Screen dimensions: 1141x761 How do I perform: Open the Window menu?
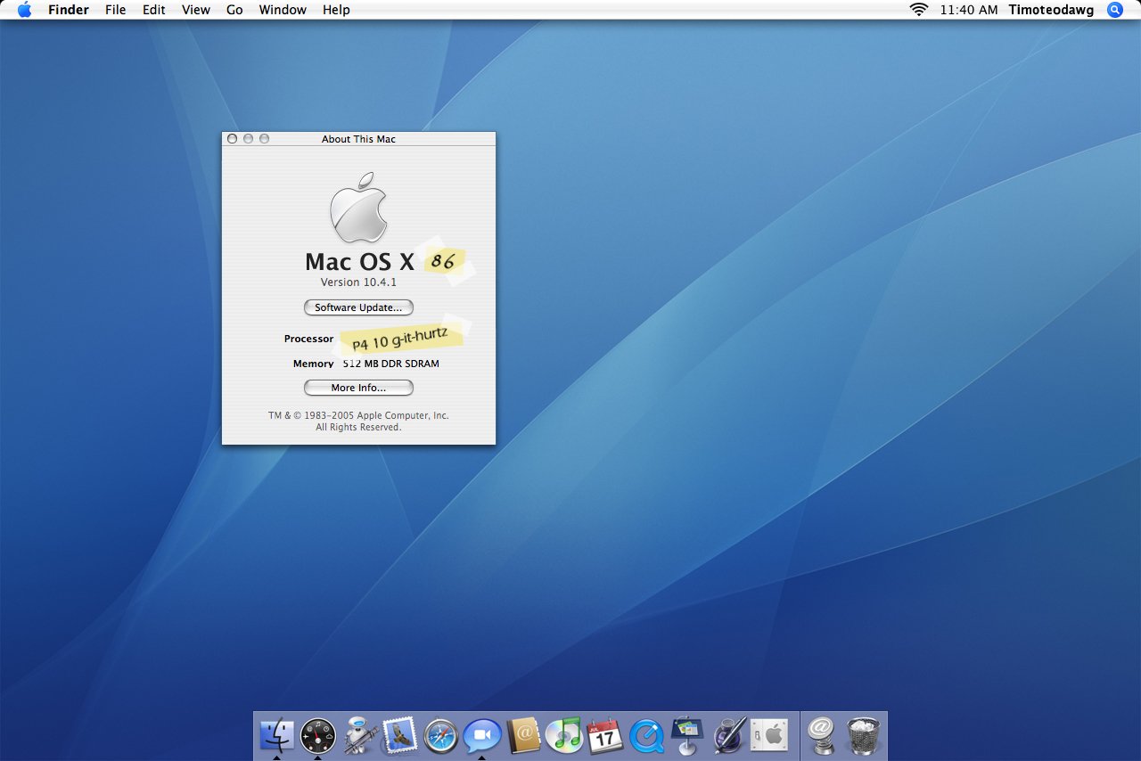283,10
